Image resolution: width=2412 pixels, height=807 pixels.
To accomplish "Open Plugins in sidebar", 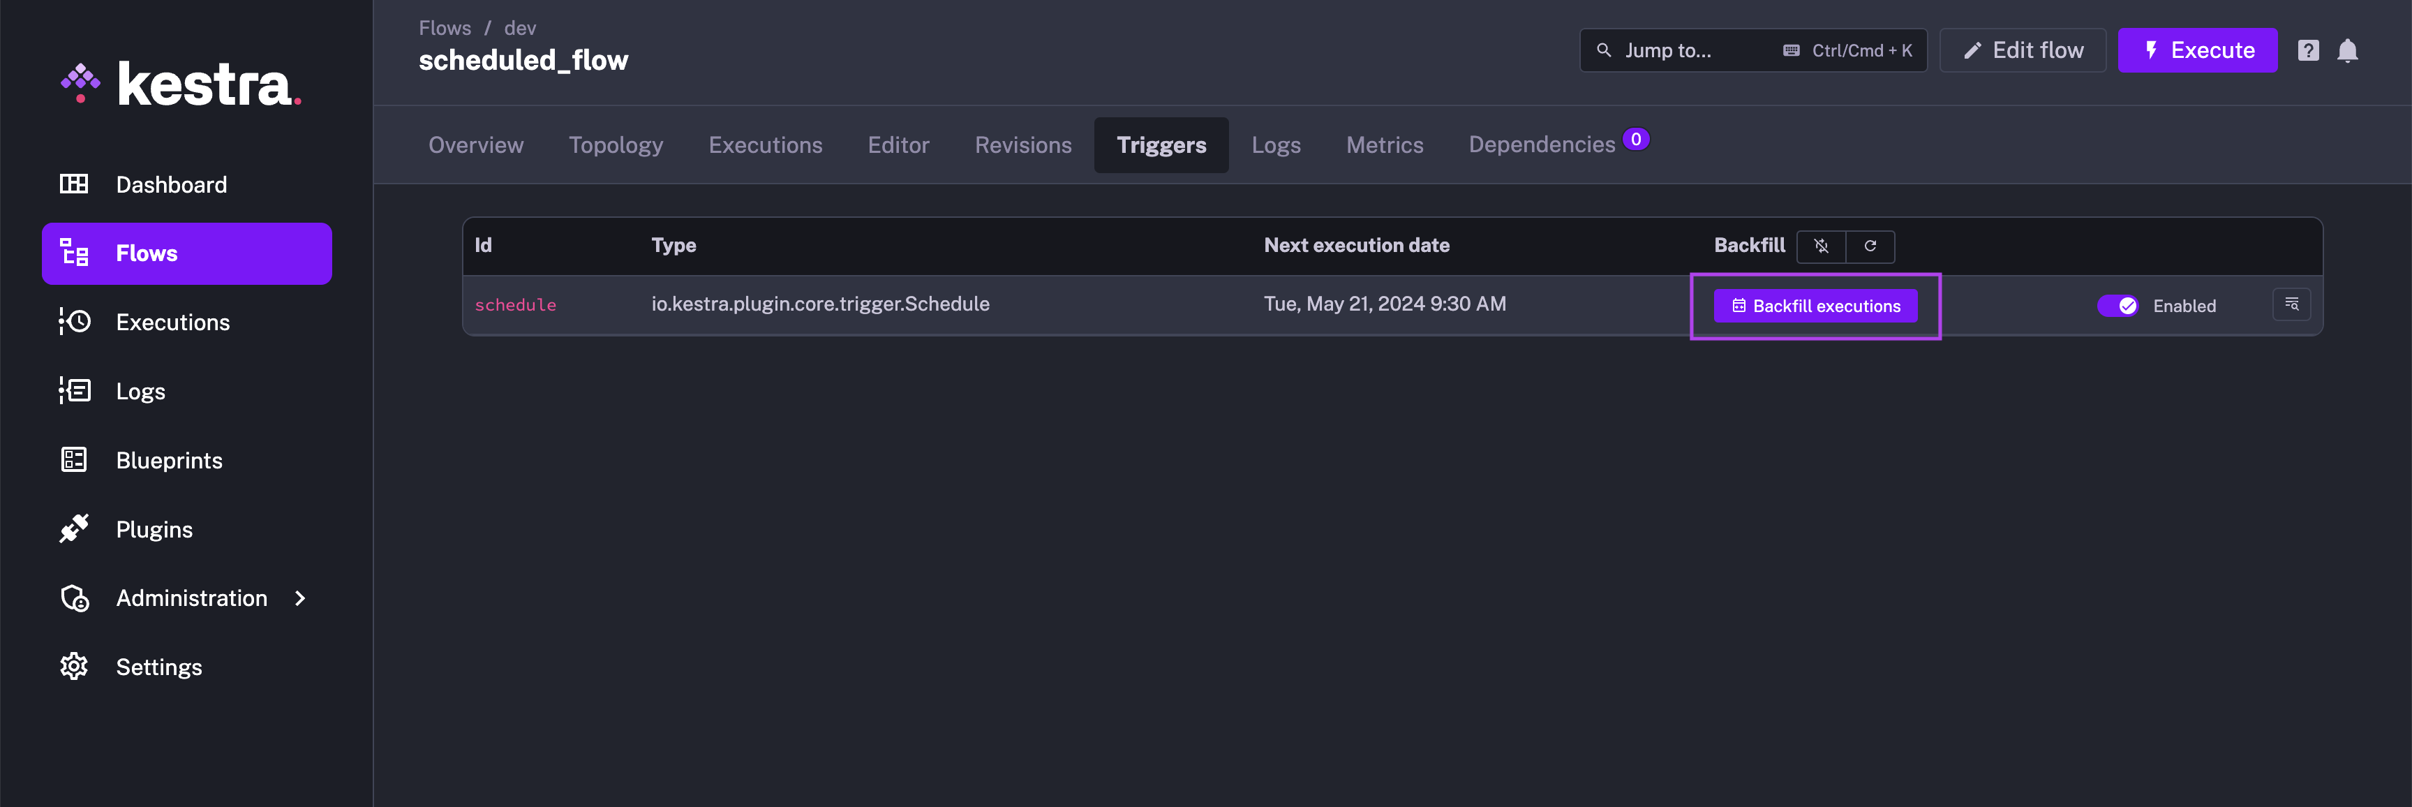I will coord(154,529).
